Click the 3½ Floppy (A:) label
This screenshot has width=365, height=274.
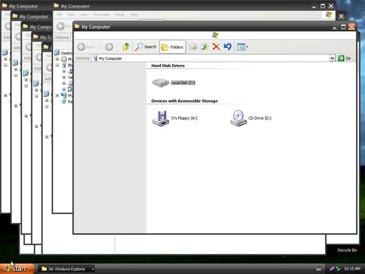[184, 118]
